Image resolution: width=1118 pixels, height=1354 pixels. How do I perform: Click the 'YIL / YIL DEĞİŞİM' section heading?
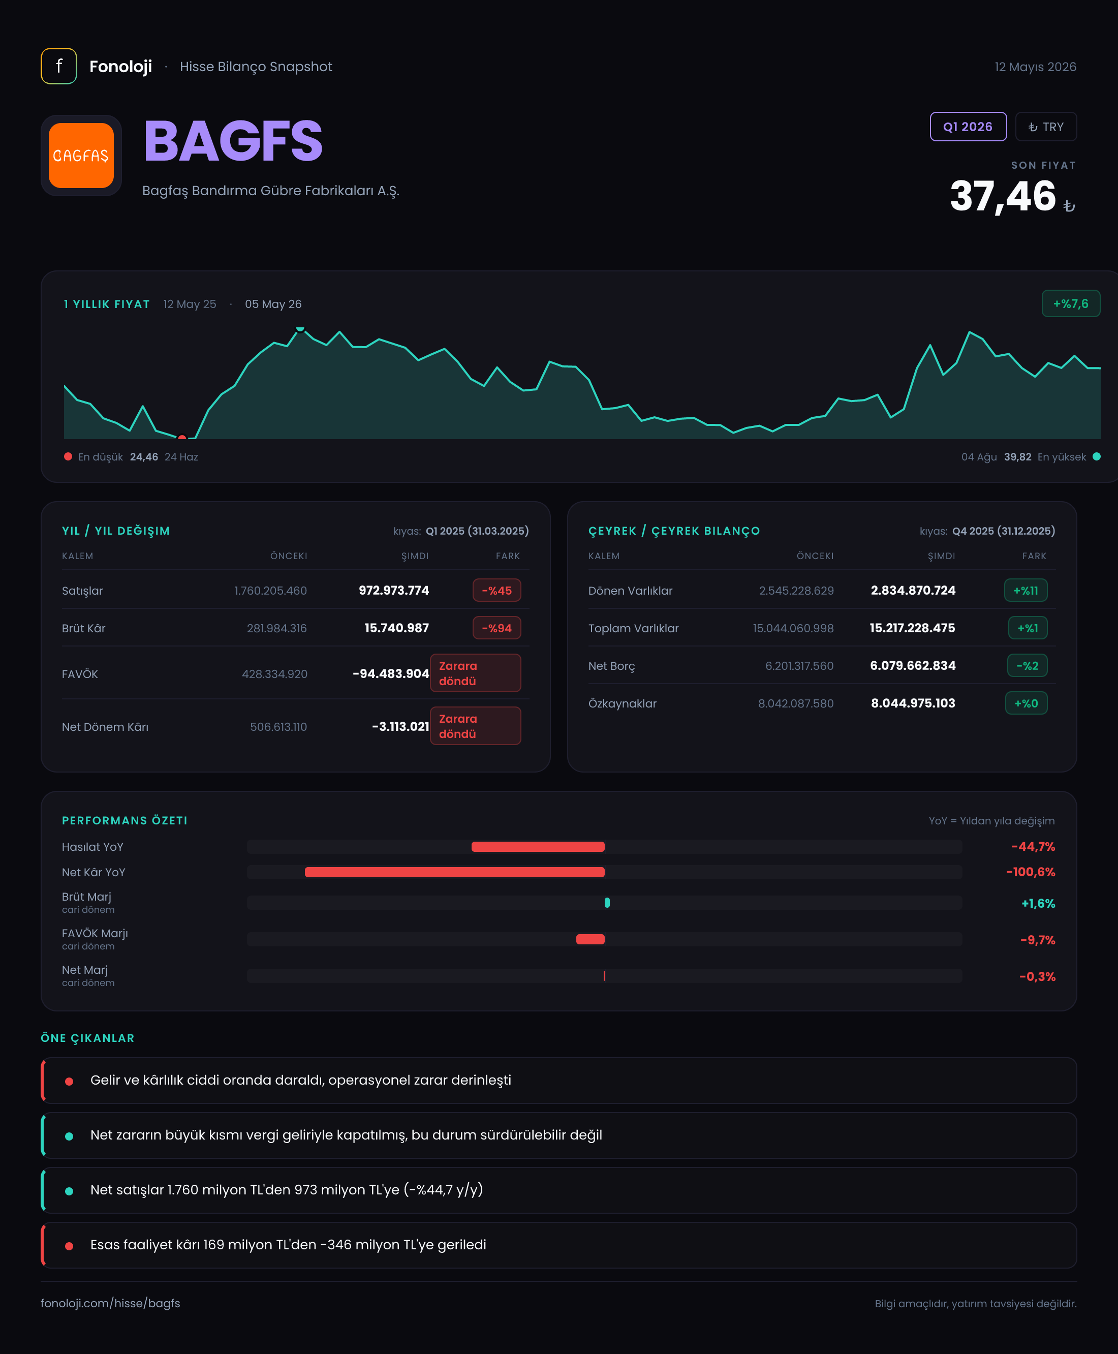116,531
